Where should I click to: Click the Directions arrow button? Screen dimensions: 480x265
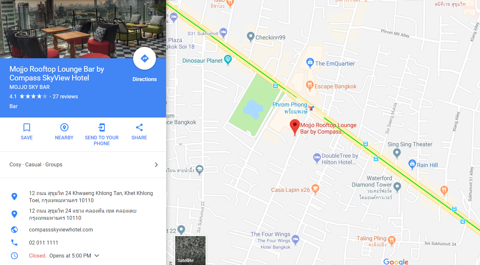[x=145, y=59]
